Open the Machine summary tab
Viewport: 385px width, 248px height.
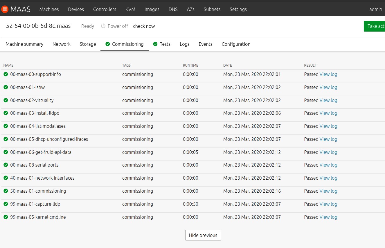[x=24, y=44]
